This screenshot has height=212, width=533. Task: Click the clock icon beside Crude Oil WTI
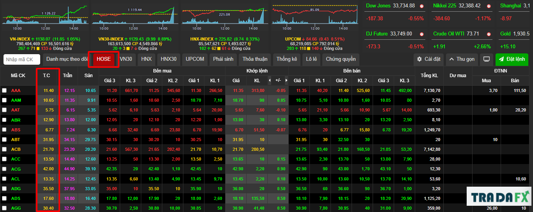[x=489, y=34]
